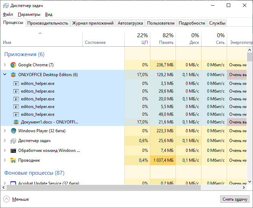Open the Вид menu
253x208 pixels.
pyautogui.click(x=49, y=14)
